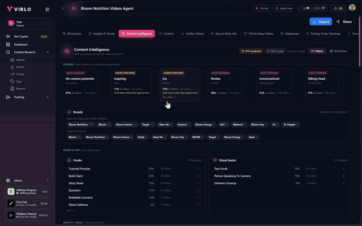
Task: Select the Bubly seen-on-screen chip
Action: [x=143, y=137]
